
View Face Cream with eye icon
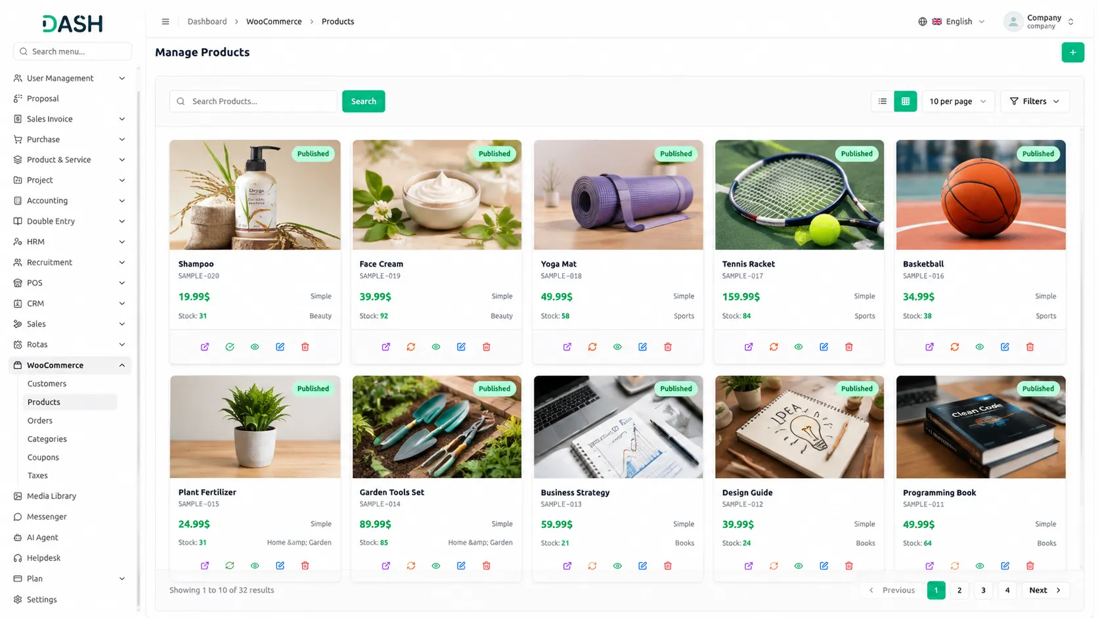pos(436,347)
